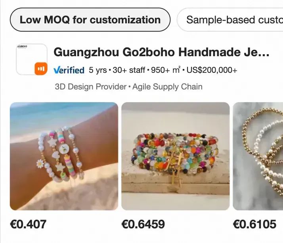Click the €0.407 price
This screenshot has width=283, height=243.
(x=28, y=224)
